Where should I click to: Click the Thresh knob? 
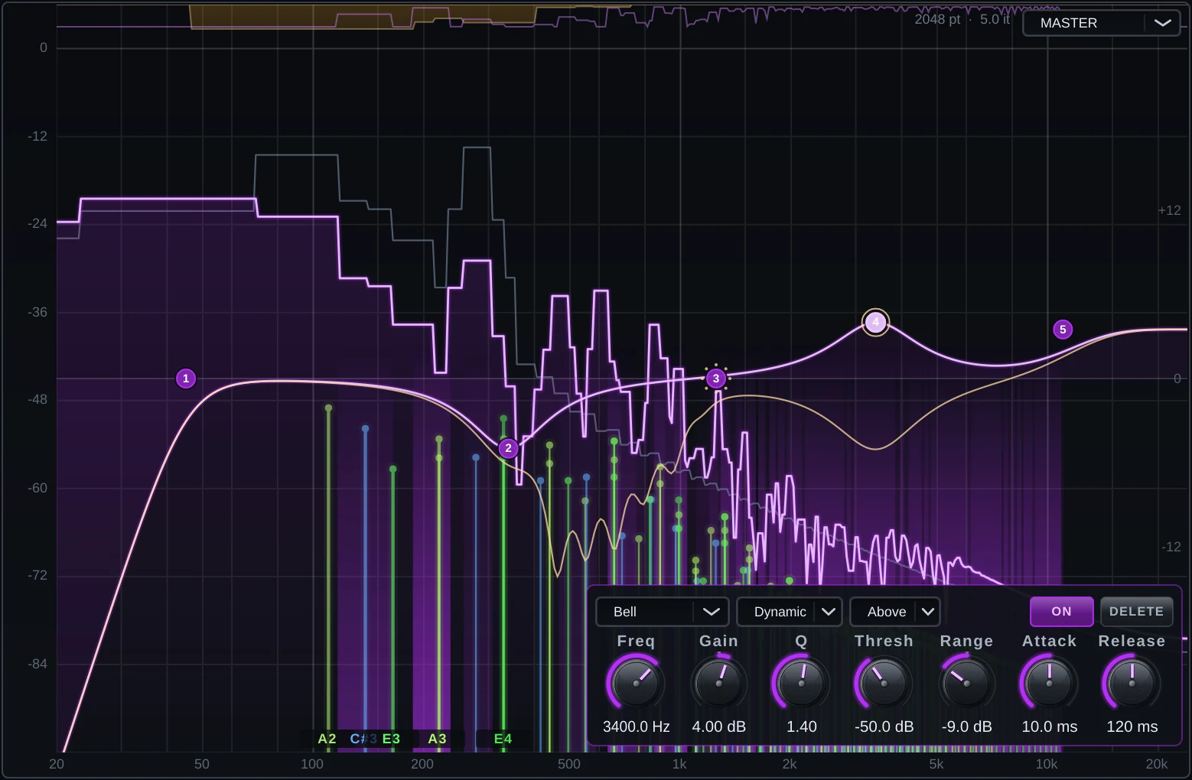click(x=884, y=682)
